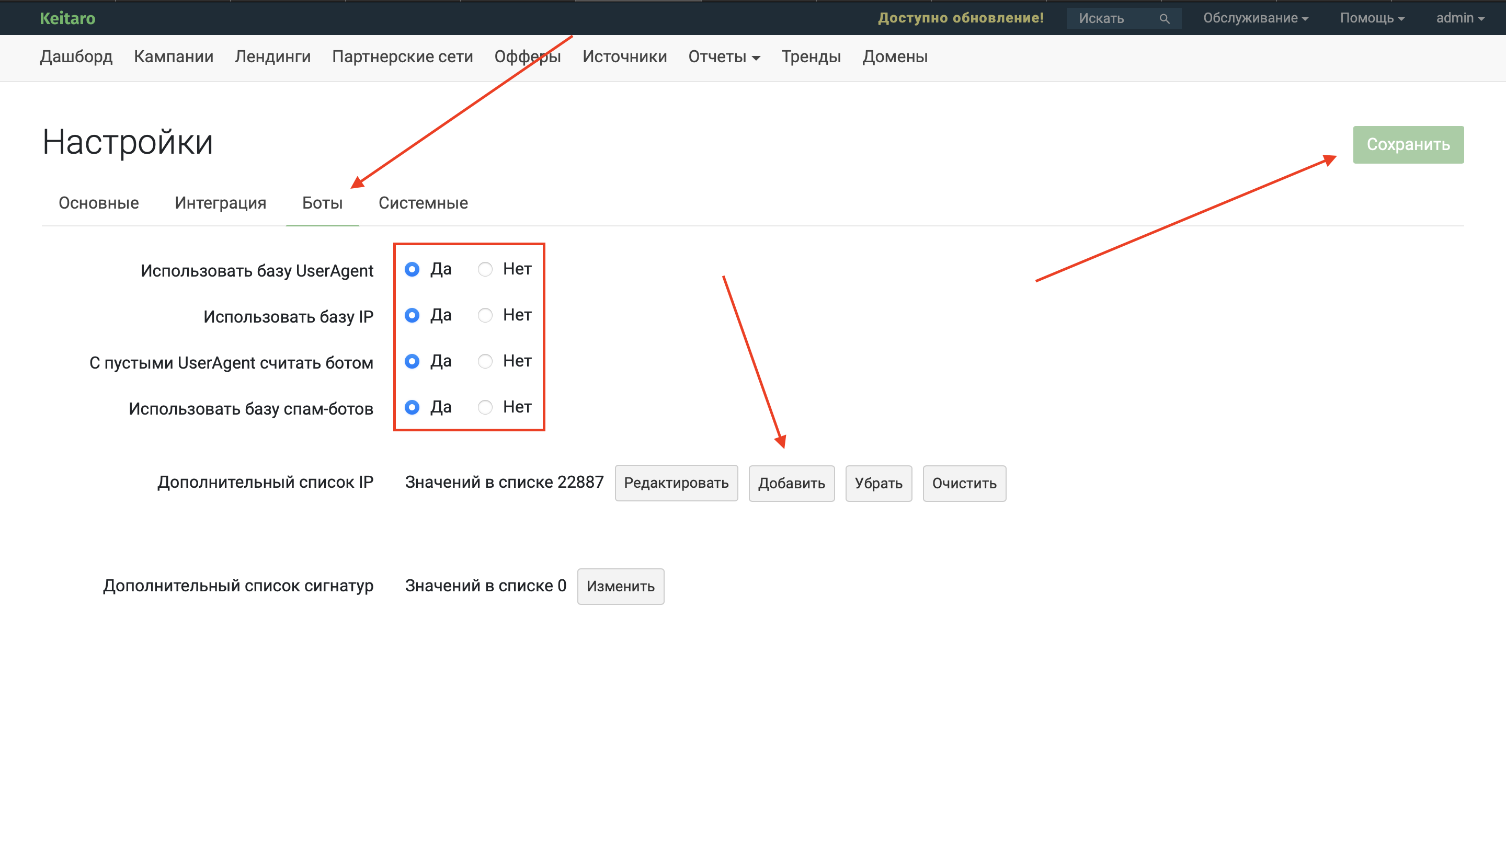
Task: Click the Keitaro logo
Action: [x=67, y=18]
